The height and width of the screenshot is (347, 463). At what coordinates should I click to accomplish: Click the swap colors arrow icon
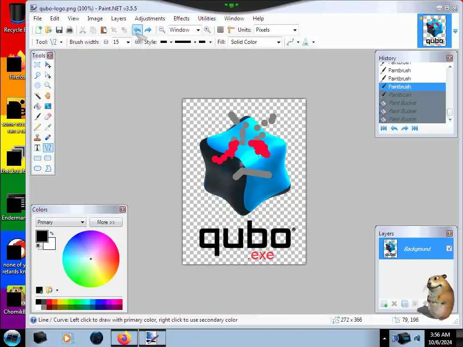[x=52, y=233]
